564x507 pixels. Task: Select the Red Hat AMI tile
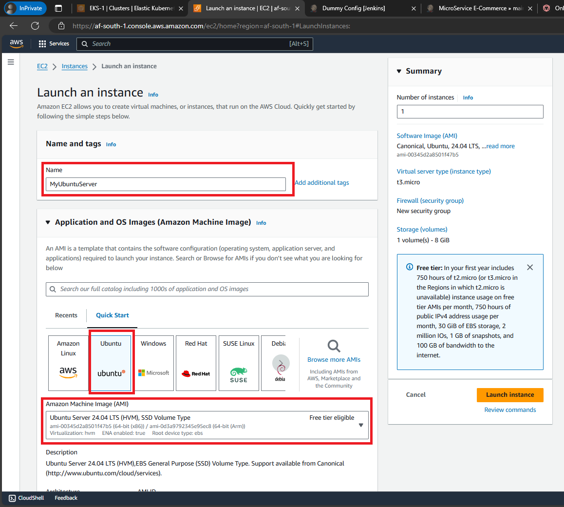(x=196, y=363)
